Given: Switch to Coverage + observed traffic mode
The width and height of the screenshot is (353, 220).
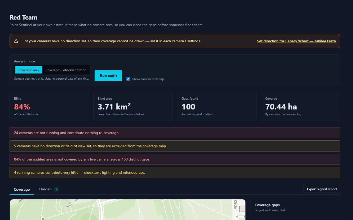Looking at the screenshot, I should pyautogui.click(x=66, y=70).
